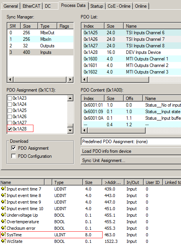181x244 pixels.
Task: Open Predefined PDO Assignment dropdown
Action: point(131,142)
